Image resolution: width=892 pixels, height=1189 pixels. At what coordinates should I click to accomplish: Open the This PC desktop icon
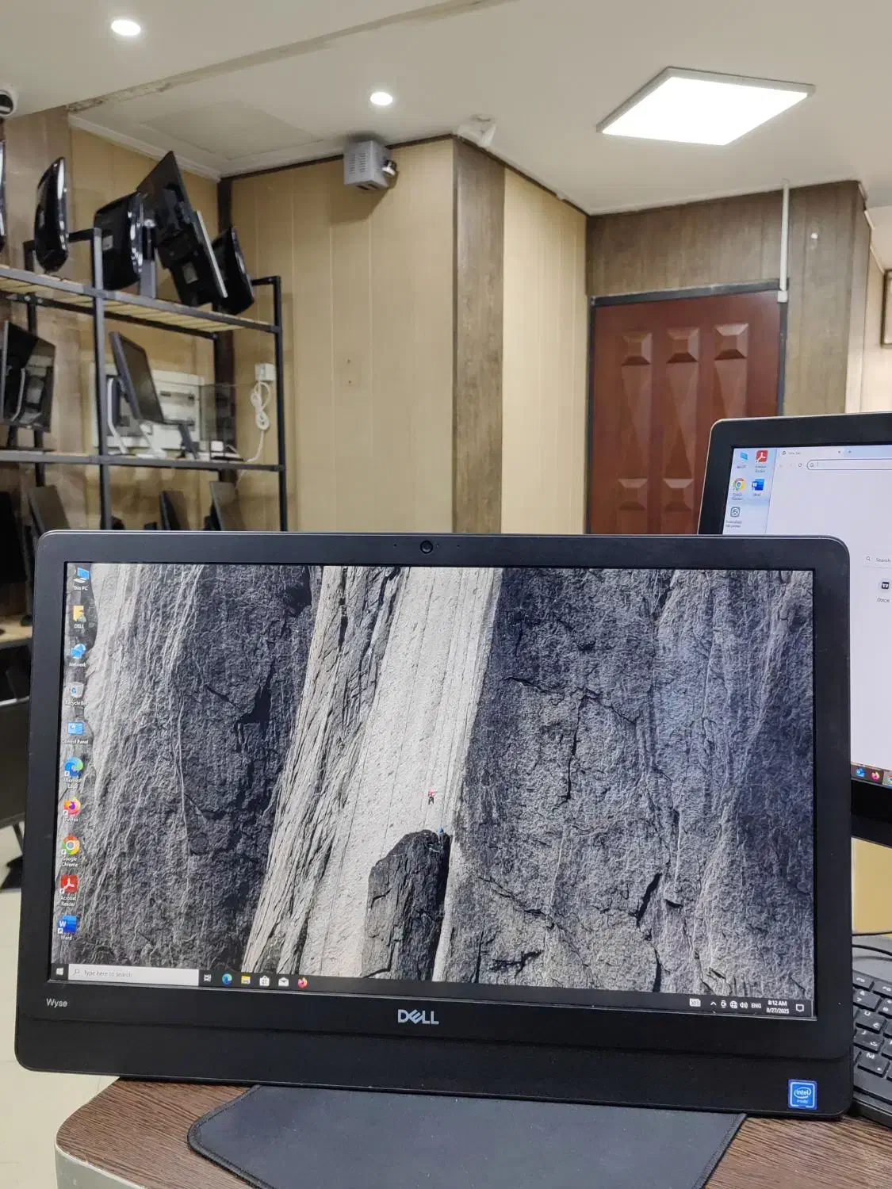tap(81, 578)
